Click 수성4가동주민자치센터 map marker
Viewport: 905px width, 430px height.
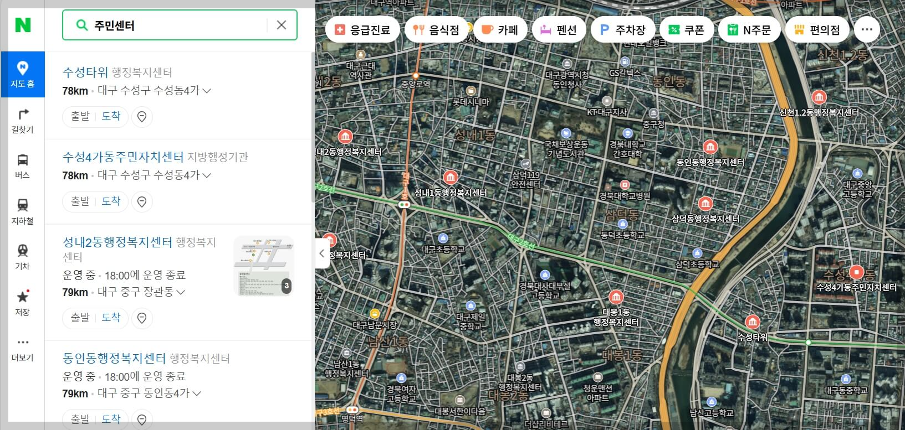(857, 272)
